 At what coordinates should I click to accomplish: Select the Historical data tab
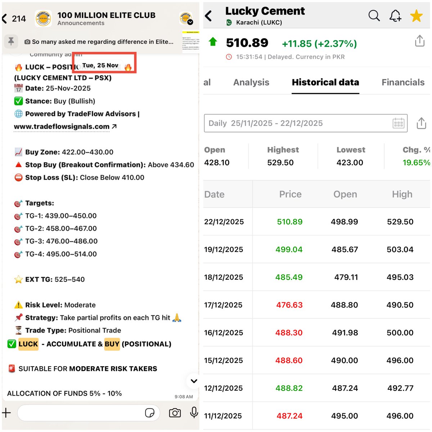tap(325, 82)
